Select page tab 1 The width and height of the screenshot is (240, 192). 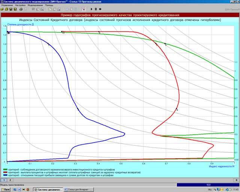click(x=4, y=180)
